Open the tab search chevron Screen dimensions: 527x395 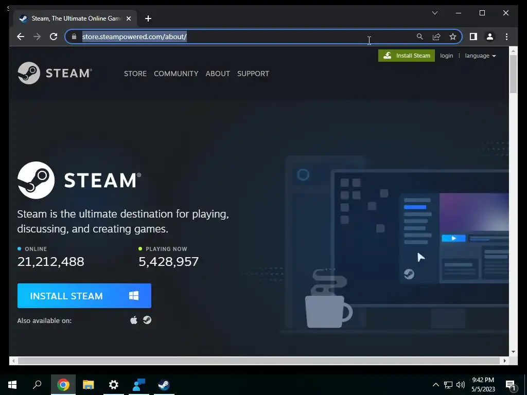click(x=434, y=13)
